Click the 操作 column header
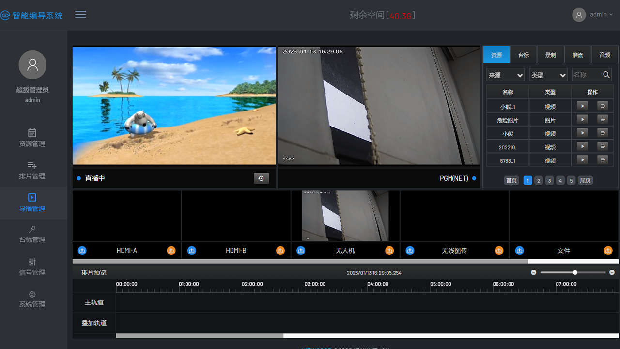The image size is (620, 349). pyautogui.click(x=592, y=92)
